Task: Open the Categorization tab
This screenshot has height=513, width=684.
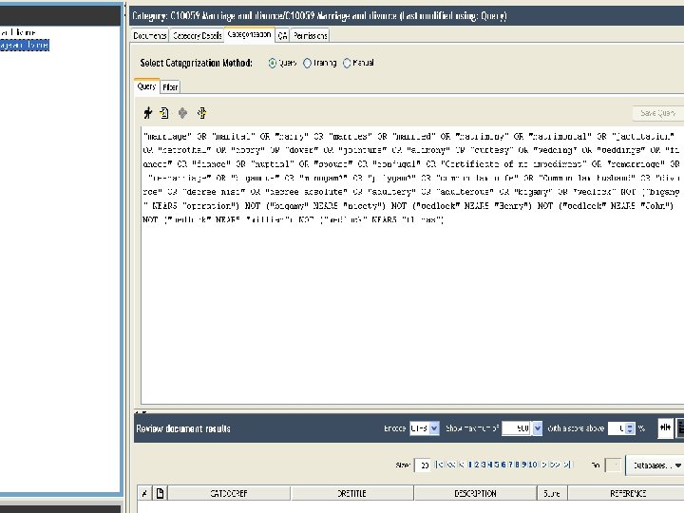Action: [249, 34]
